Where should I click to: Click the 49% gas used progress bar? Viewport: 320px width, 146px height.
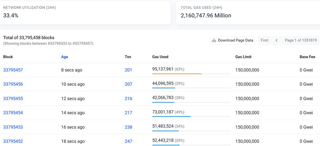pos(172,117)
